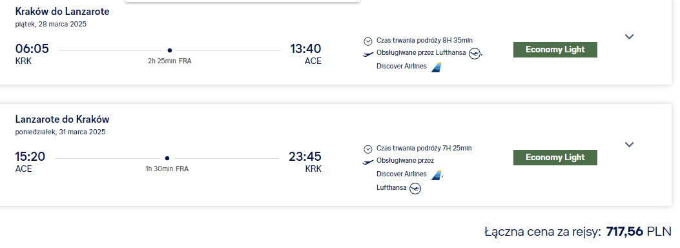Image resolution: width=680 pixels, height=248 pixels.
Task: Click the Discover Airlines tail logo in outbound flight
Action: click(436, 67)
